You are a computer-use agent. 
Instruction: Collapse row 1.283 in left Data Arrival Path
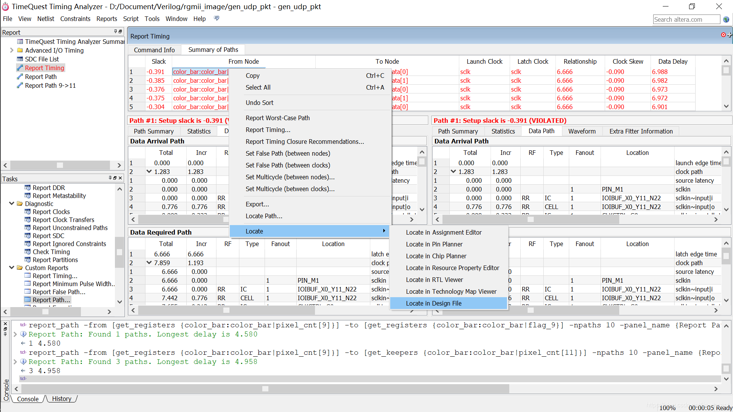coord(149,172)
